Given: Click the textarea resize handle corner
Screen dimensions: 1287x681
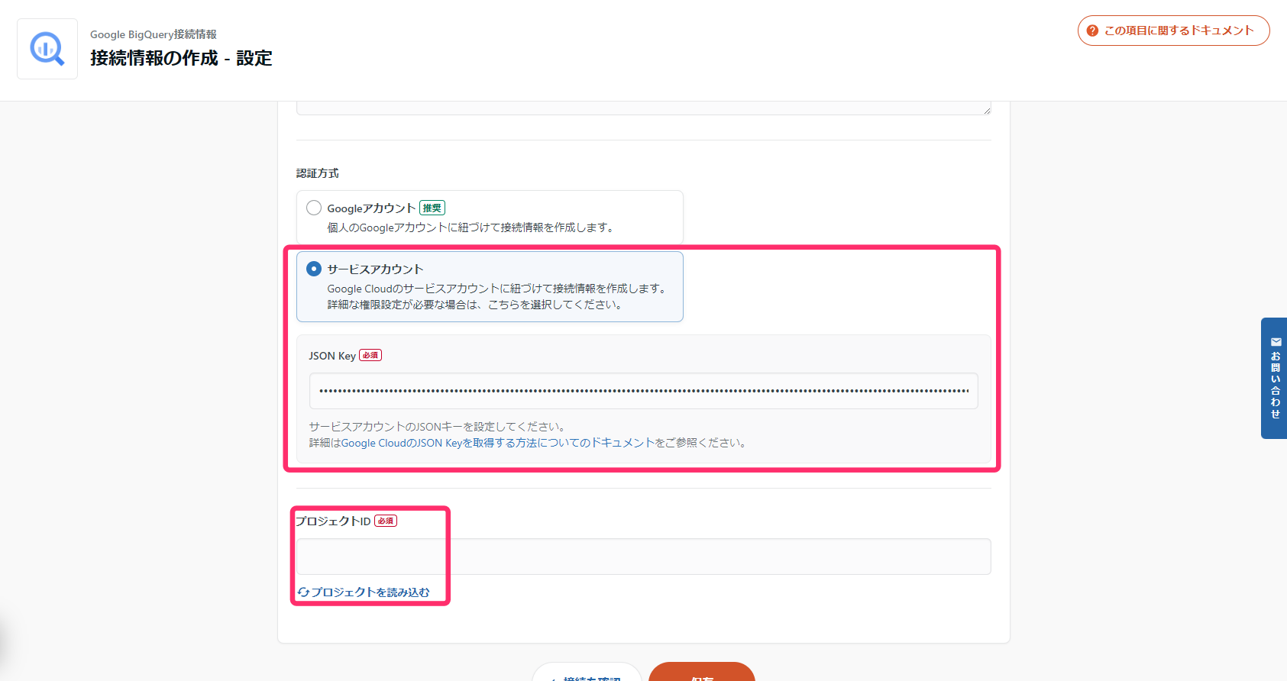Looking at the screenshot, I should (x=987, y=111).
